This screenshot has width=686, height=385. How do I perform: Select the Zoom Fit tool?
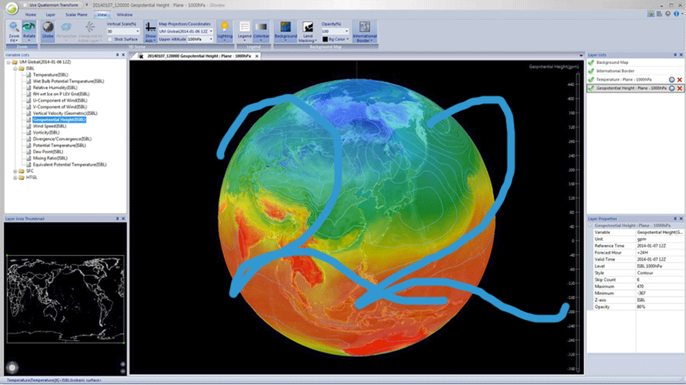coord(14,31)
